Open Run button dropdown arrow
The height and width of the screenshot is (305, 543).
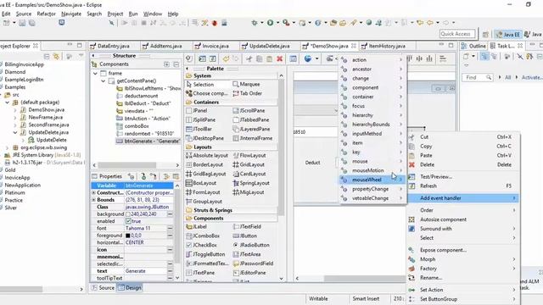(x=277, y=23)
